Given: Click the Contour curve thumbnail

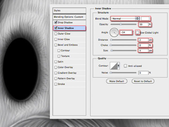Looking at the screenshot, I should point(114,66).
